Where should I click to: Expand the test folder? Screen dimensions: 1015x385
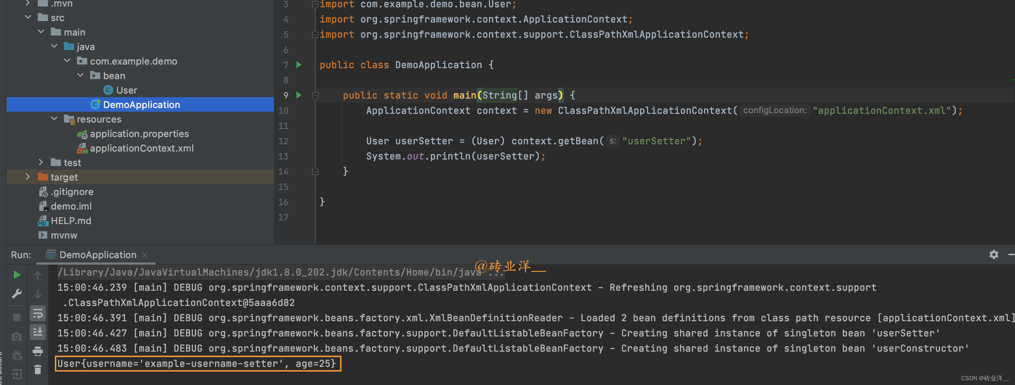tap(41, 162)
